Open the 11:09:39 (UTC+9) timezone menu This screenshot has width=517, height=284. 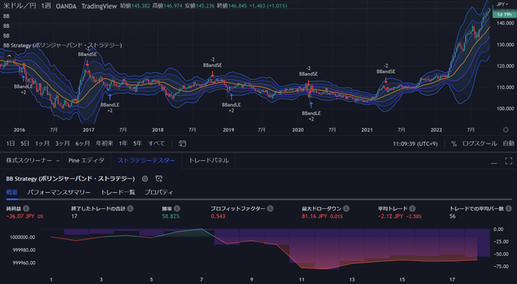pos(415,144)
